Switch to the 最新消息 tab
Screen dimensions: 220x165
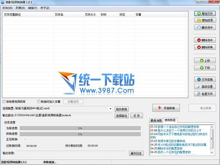156,121
